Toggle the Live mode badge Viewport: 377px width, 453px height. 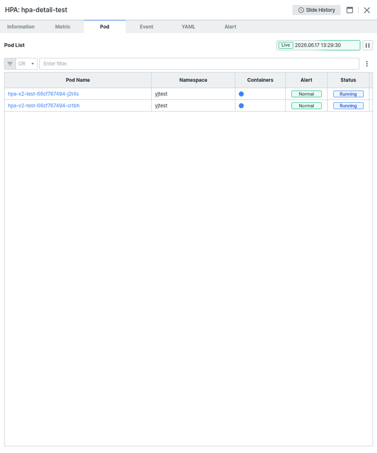(x=286, y=45)
